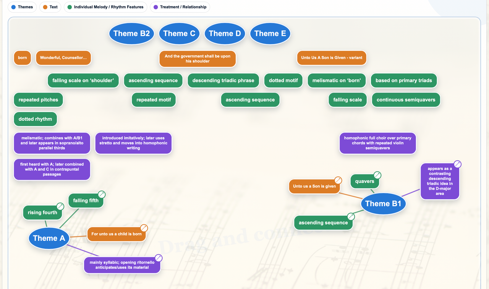The image size is (489, 289).
Task: Click the detach arrow icon on 'rising fourth'
Action: point(60,206)
